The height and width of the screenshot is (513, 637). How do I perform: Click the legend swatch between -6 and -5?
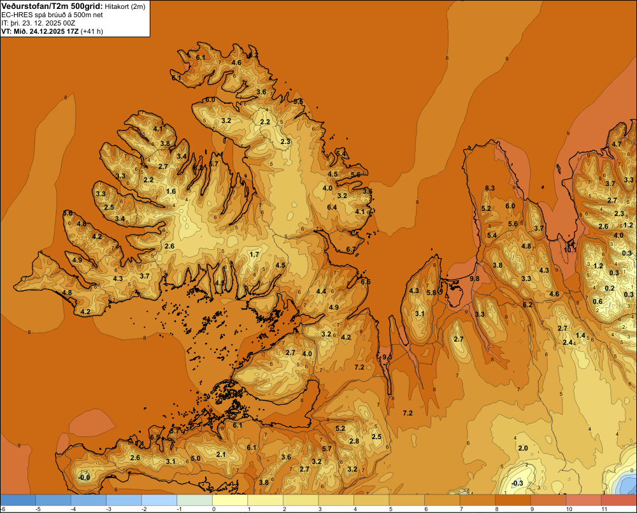pyautogui.click(x=17, y=500)
